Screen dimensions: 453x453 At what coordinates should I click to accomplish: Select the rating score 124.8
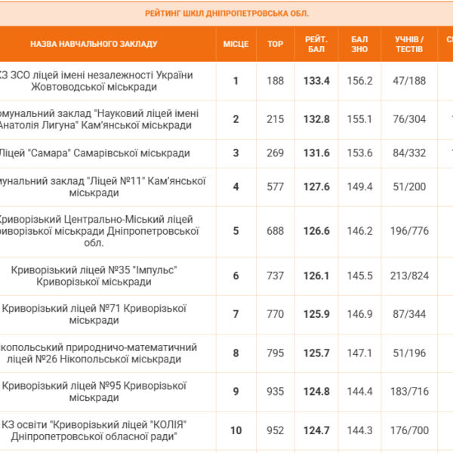(316, 392)
